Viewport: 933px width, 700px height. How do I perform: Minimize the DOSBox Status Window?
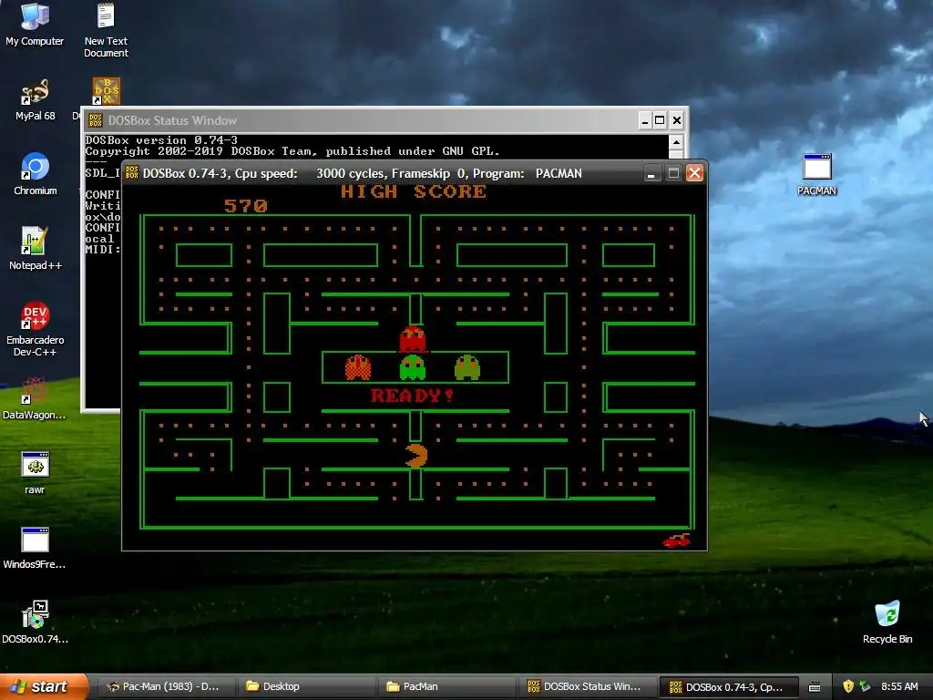(645, 121)
